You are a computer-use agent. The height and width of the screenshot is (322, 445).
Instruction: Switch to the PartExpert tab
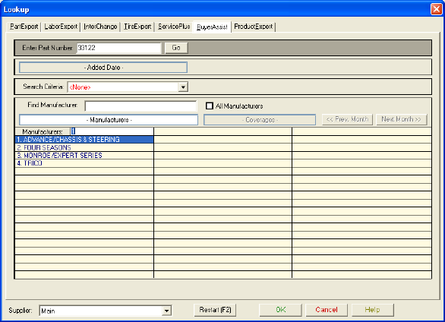point(24,27)
